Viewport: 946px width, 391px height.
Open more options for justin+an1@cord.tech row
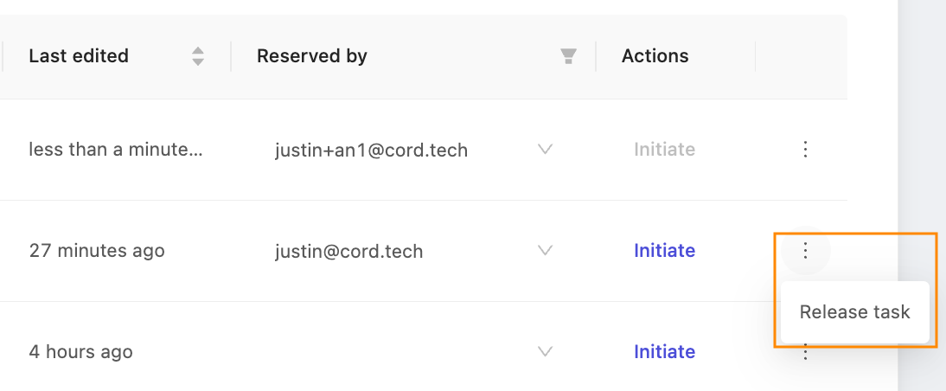[805, 149]
